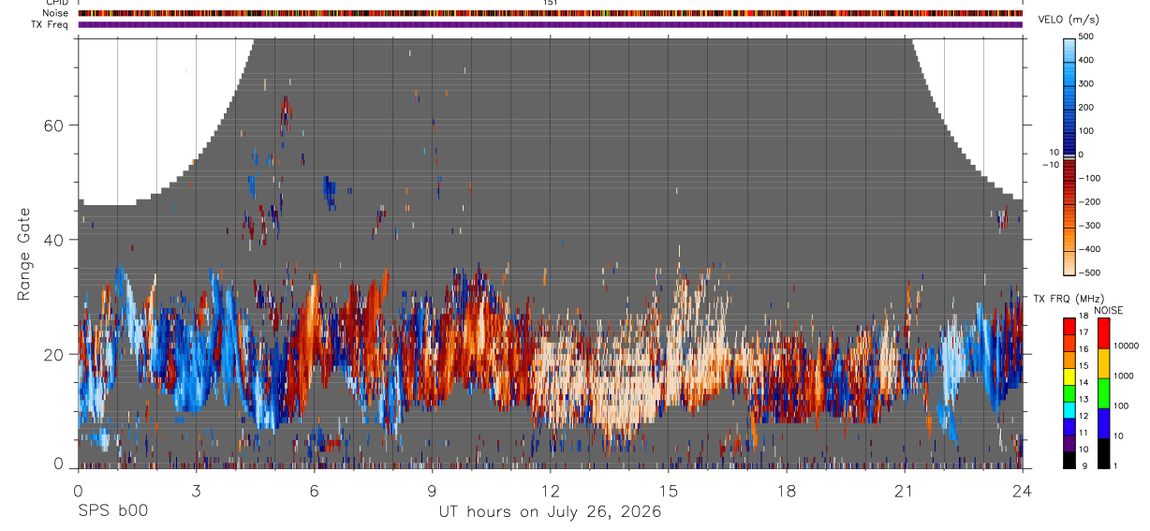Pick the yellow 10000 noise legend swatch
The height and width of the screenshot is (531, 1150).
(1103, 363)
